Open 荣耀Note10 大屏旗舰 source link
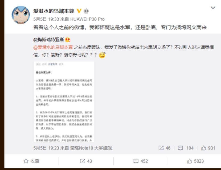The image size is (221, 170). pyautogui.click(x=91, y=148)
